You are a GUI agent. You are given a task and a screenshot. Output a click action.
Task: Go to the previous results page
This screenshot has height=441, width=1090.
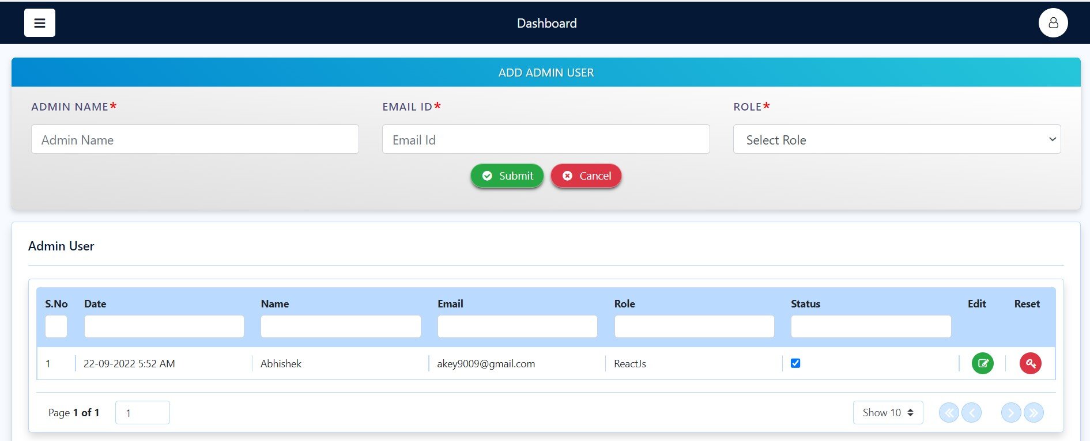point(972,413)
